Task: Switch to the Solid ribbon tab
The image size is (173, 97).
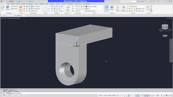Action: click(8, 4)
